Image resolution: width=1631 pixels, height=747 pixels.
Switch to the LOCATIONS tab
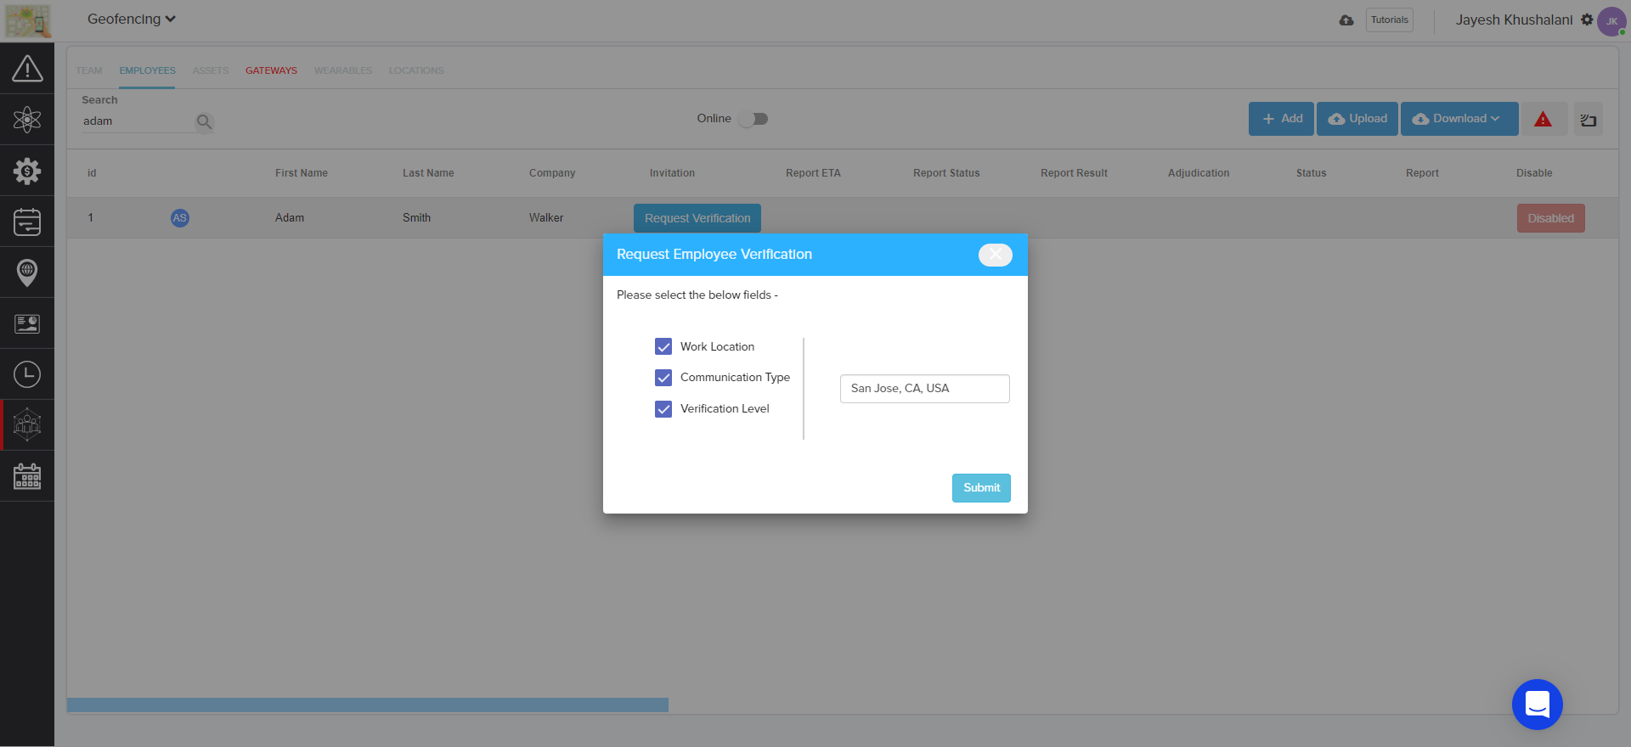tap(416, 70)
